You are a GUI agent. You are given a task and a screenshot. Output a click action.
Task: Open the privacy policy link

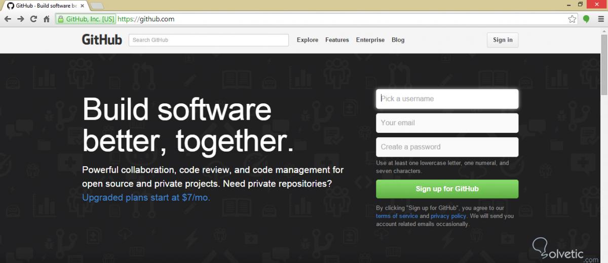click(448, 216)
